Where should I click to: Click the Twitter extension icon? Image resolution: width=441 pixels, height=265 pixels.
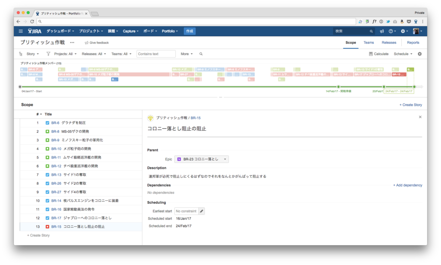(388, 22)
